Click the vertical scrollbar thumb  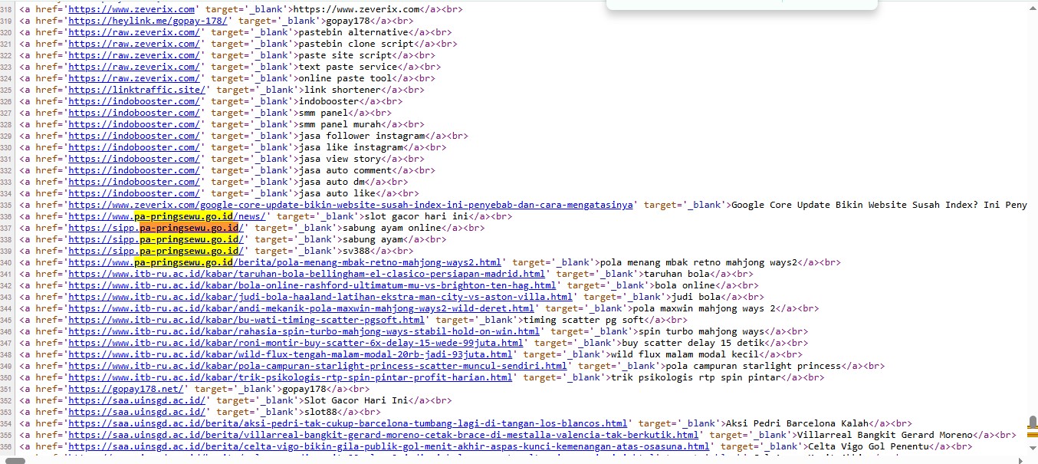pyautogui.click(x=1032, y=423)
